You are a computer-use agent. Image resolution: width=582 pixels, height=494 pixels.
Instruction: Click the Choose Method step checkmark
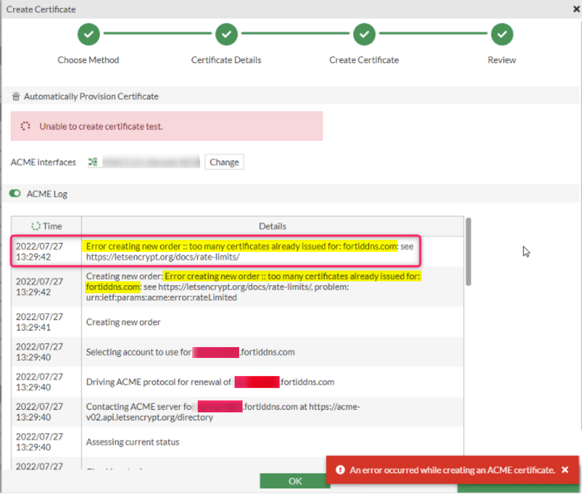click(89, 34)
